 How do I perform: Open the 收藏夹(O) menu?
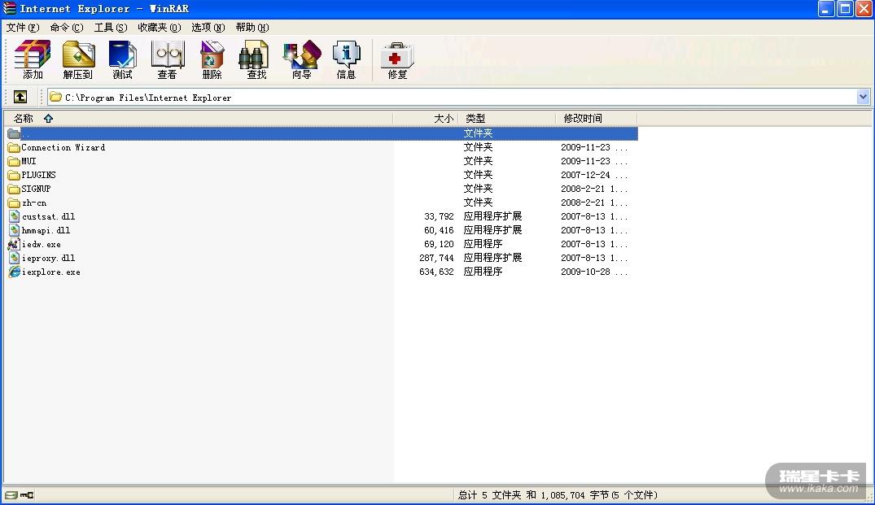tap(159, 28)
